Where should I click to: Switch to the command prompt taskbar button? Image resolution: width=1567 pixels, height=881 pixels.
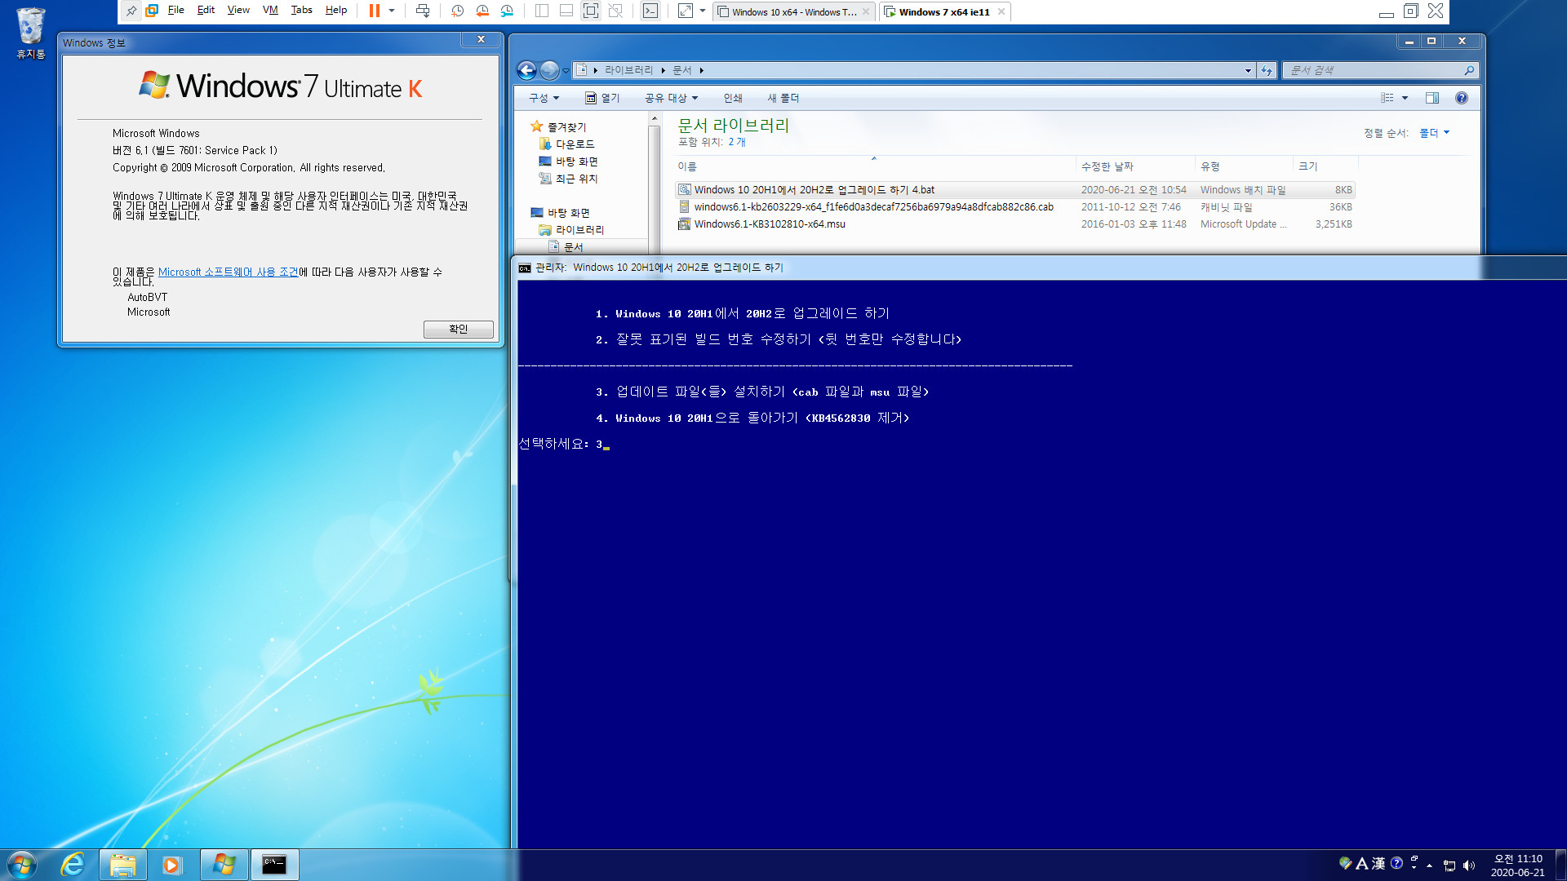[x=274, y=865]
